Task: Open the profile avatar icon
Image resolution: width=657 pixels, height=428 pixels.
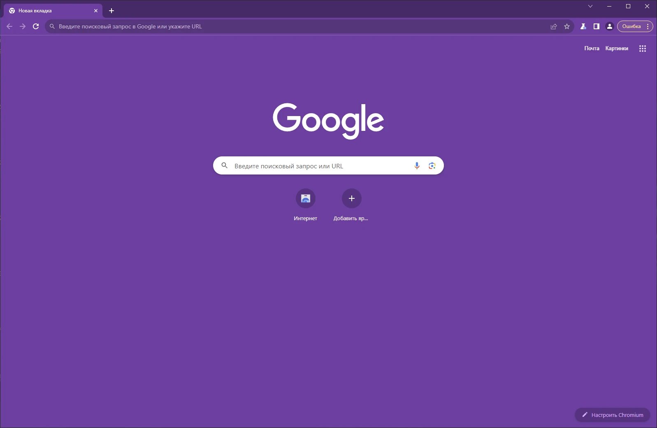Action: pos(610,26)
